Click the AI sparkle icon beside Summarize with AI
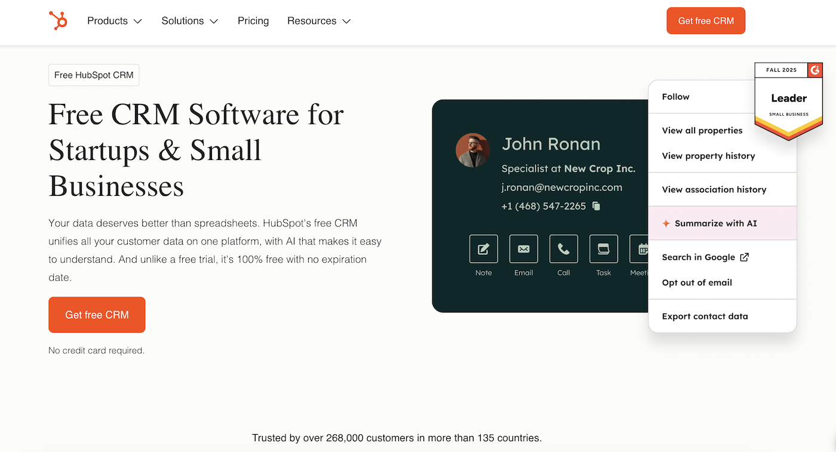Image resolution: width=836 pixels, height=452 pixels. tap(665, 223)
